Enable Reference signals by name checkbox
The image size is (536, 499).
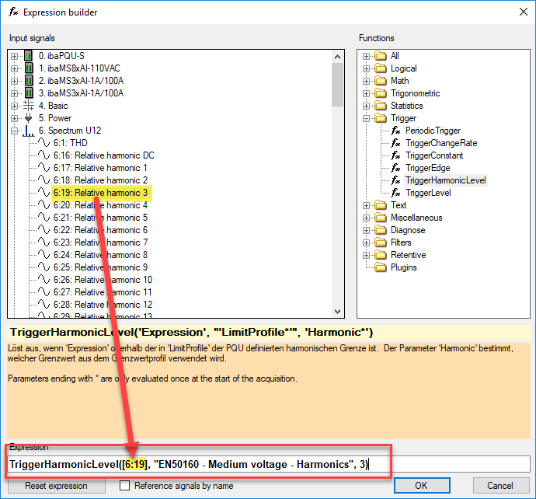[125, 485]
